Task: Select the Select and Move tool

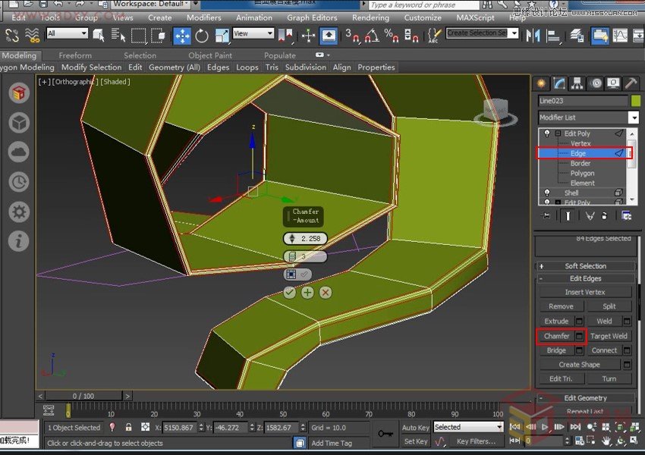Action: [182, 36]
